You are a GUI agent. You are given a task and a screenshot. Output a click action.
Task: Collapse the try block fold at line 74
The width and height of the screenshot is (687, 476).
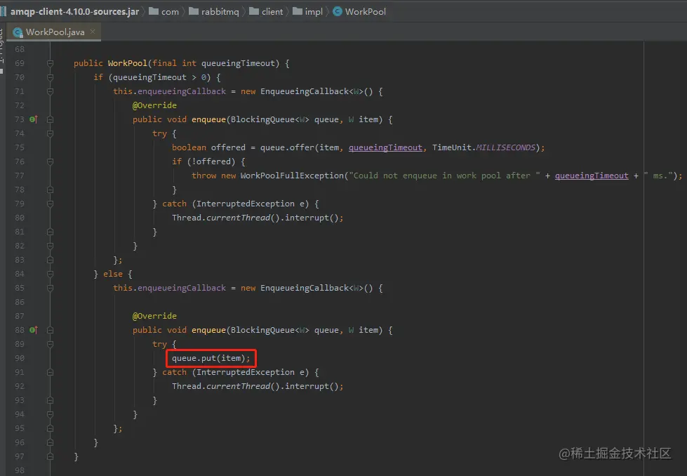pos(50,133)
